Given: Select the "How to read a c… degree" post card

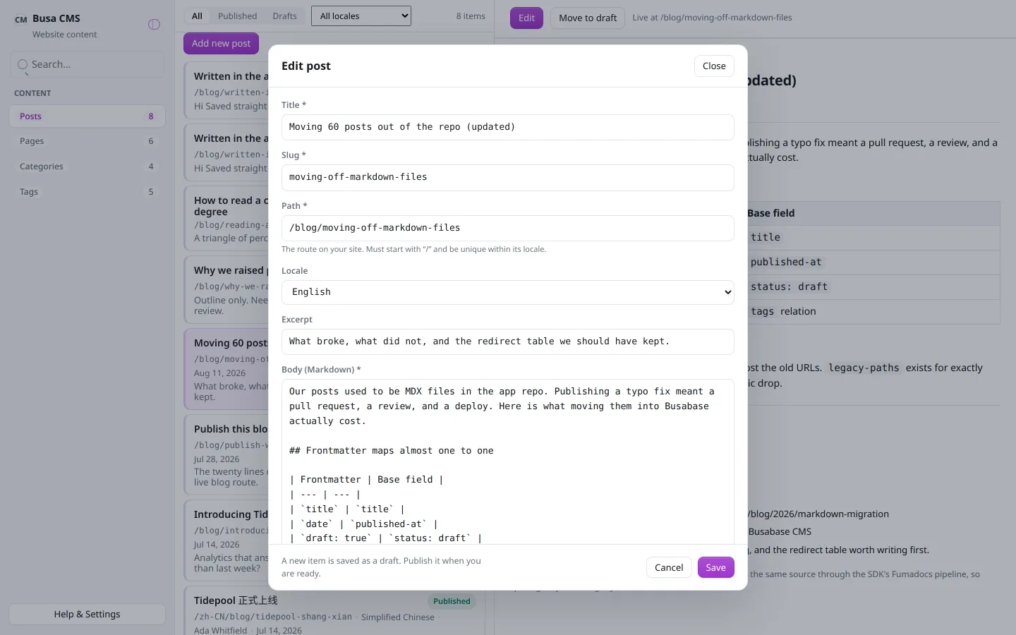Looking at the screenshot, I should pos(226,217).
